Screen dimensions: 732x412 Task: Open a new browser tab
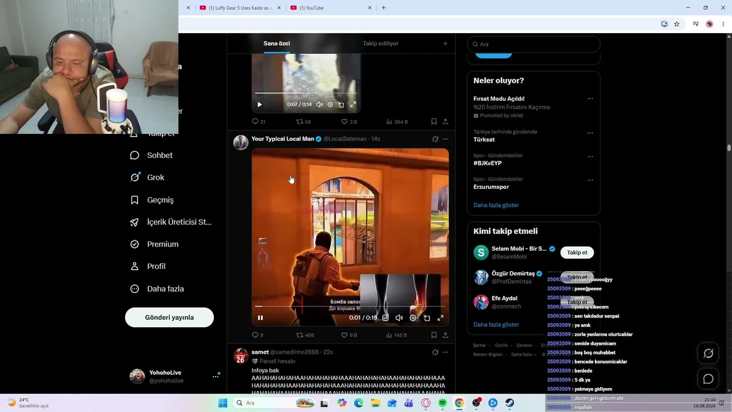[x=383, y=8]
